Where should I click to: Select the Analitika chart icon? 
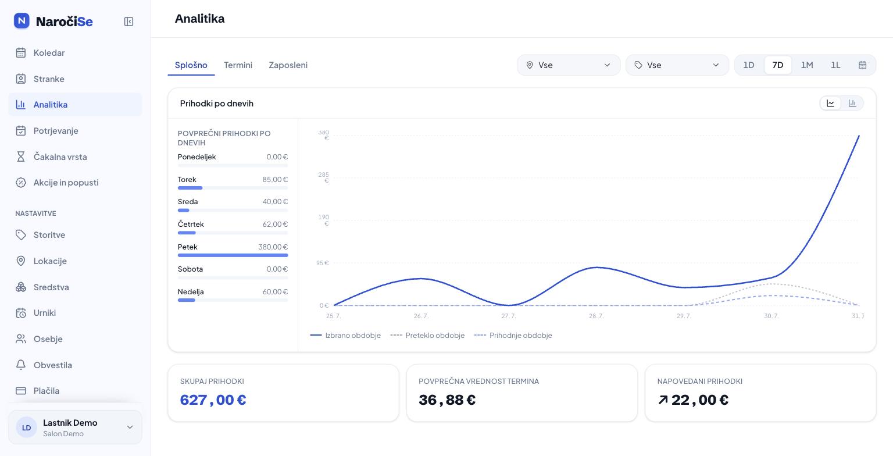(21, 105)
